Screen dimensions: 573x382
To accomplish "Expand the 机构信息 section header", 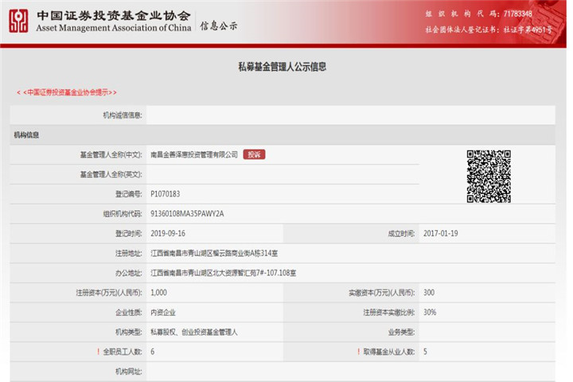I will 27,134.
